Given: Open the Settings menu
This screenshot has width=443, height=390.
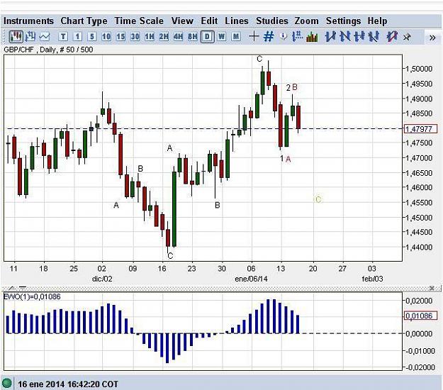Looking at the screenshot, I should point(343,21).
